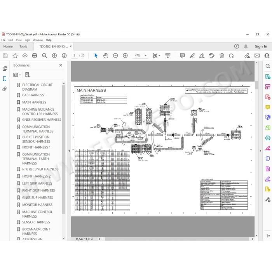Open the View menu
272x272 pixels.
(19, 40)
